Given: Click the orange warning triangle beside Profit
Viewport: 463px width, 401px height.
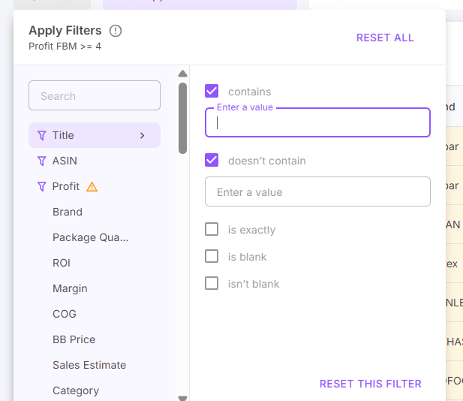Looking at the screenshot, I should [92, 186].
